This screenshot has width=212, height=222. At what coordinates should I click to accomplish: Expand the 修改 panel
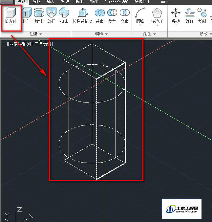pos(206,34)
